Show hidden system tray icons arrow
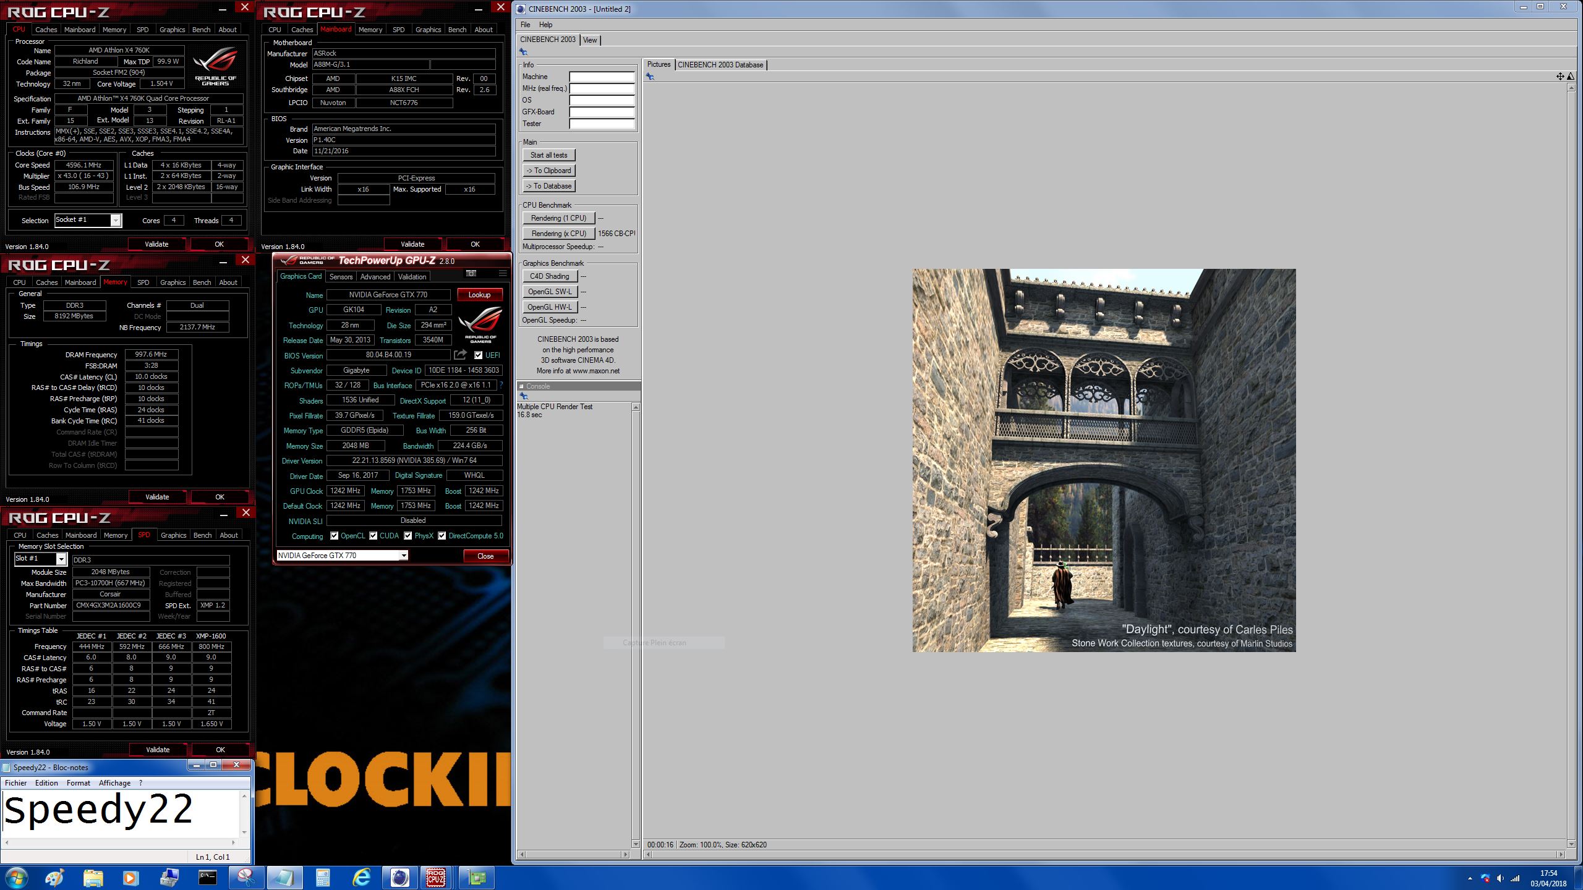Viewport: 1583px width, 890px height. [x=1470, y=878]
